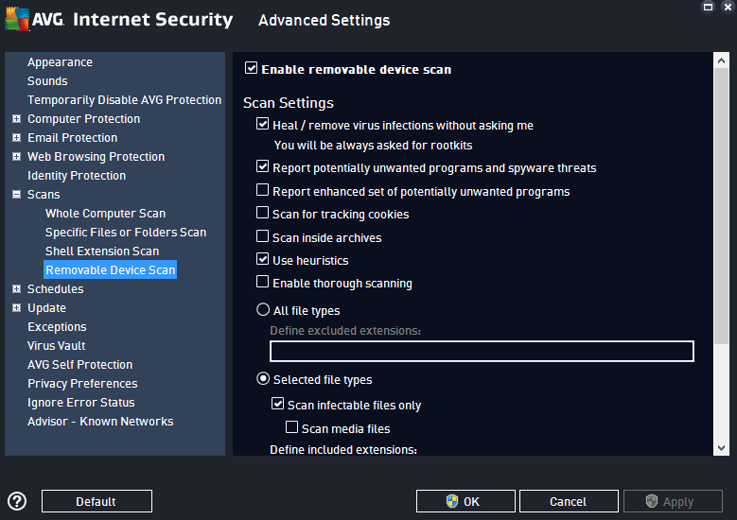Expand Web Browsing Protection node

pos(16,156)
